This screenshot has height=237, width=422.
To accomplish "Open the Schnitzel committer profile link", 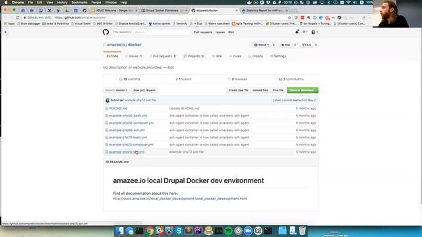I will (117, 100).
